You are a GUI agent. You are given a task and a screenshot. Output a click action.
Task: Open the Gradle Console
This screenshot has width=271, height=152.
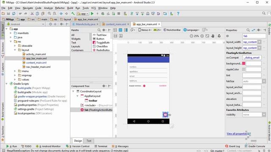click(x=255, y=147)
